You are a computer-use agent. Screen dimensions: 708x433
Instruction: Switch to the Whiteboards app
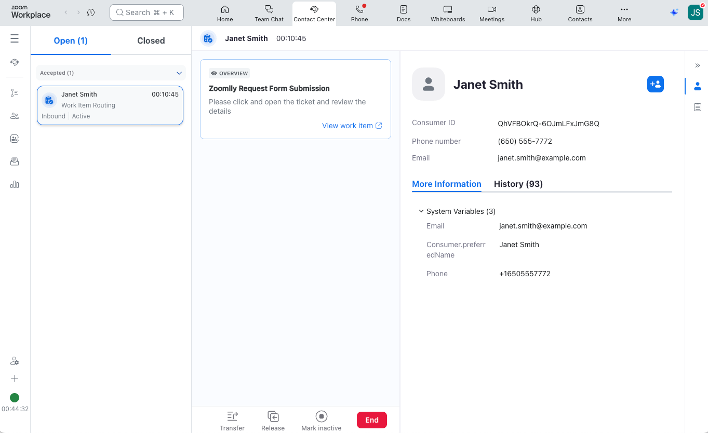pos(447,13)
